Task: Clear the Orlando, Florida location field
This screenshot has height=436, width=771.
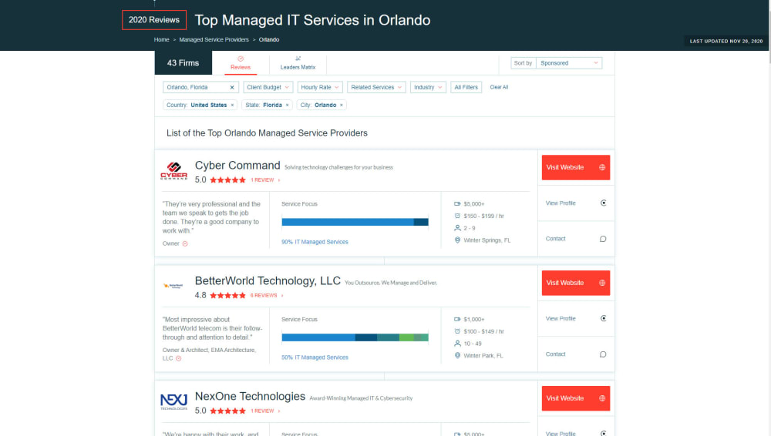Action: click(232, 88)
